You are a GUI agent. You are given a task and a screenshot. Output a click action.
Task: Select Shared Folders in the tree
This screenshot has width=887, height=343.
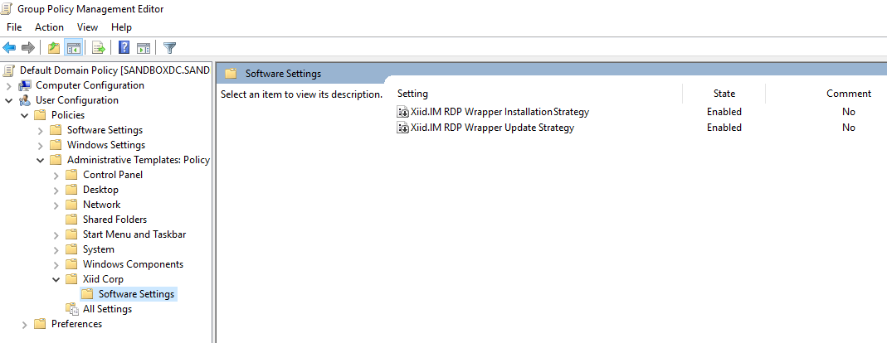click(x=115, y=220)
